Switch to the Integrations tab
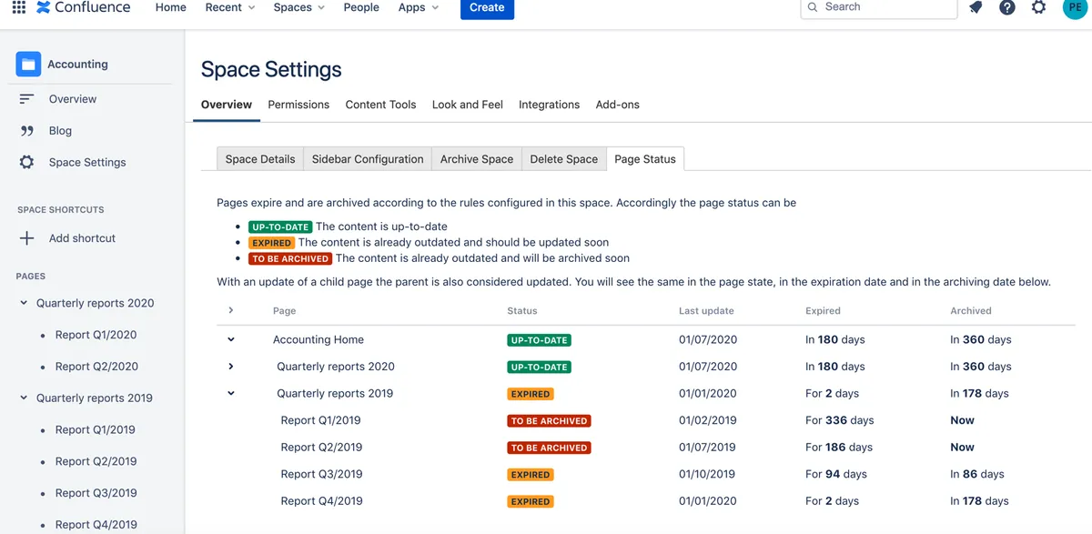This screenshot has width=1092, height=534. coord(549,105)
